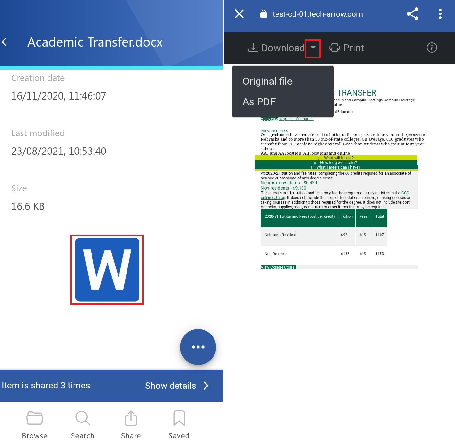Viewport: 455px width, 444px height.
Task: Open the Saved tab
Action: pos(179,425)
